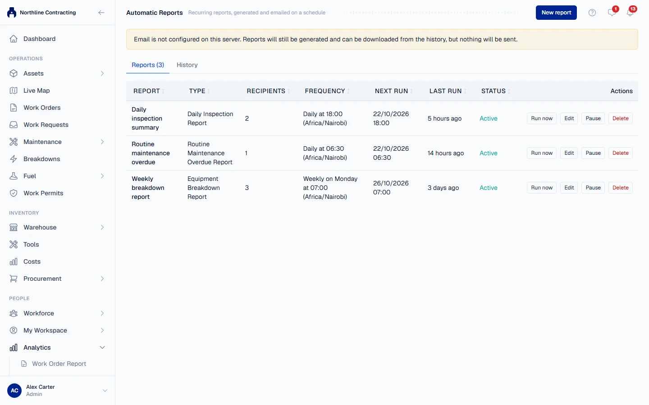Click the Costs bar chart icon
This screenshot has height=405, width=649.
tap(14, 261)
